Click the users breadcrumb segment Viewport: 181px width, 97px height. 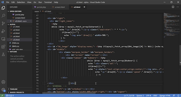pos(37,11)
